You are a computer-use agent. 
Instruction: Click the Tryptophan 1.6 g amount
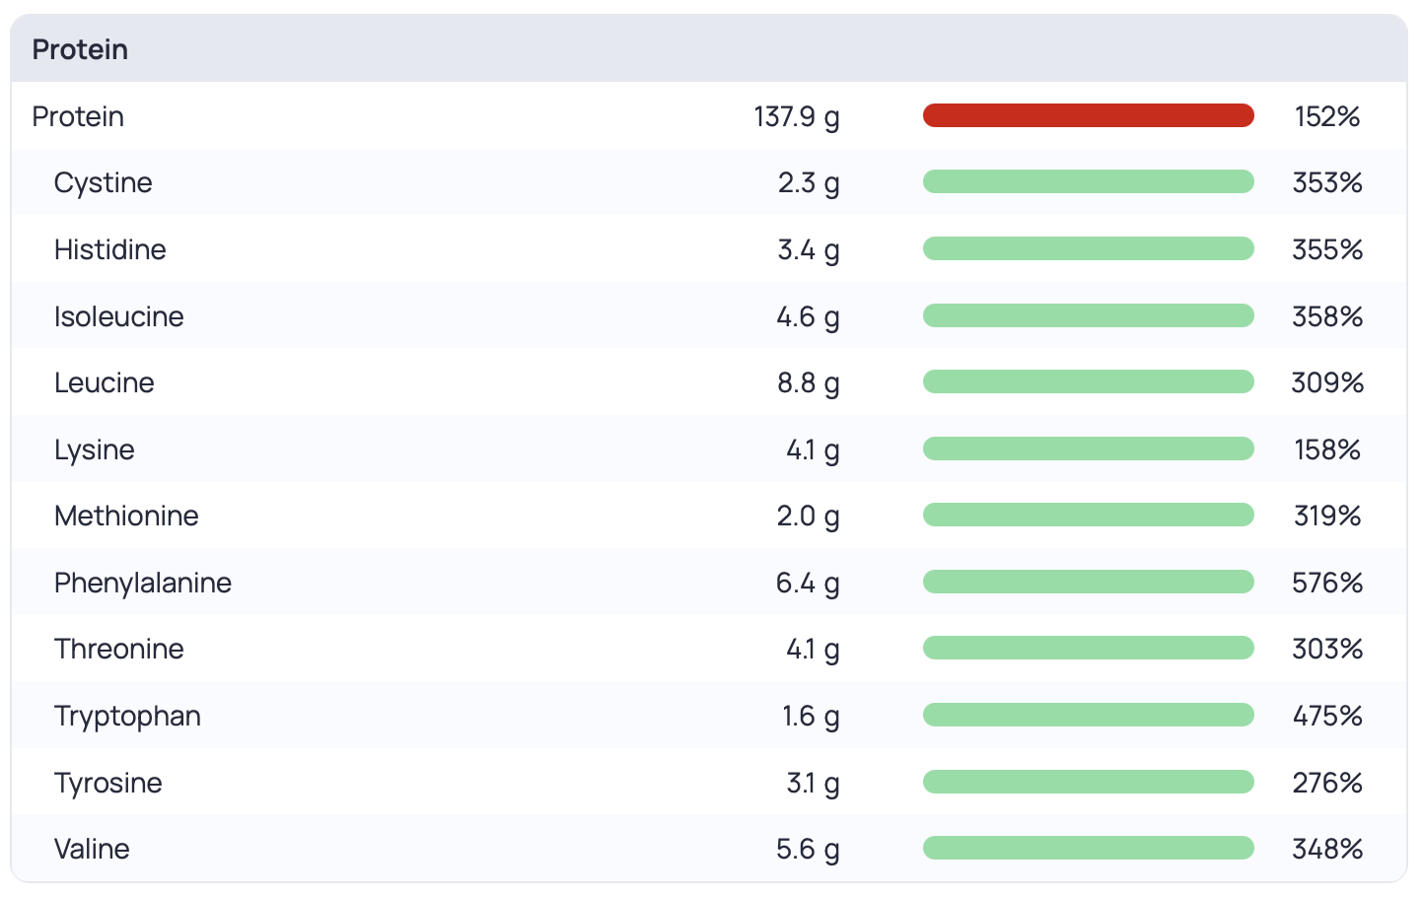point(811,716)
